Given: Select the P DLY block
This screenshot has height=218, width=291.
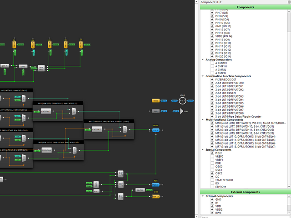Looking at the screenshot, I should (x=96, y=191).
